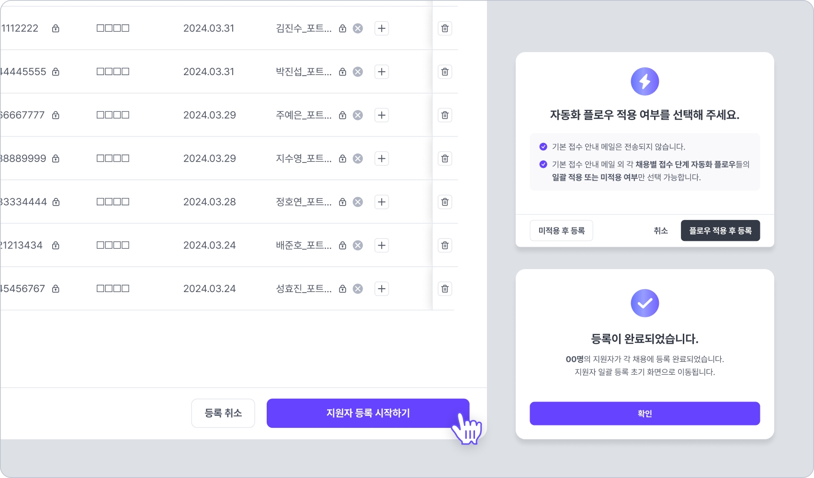
Task: Choose 미적용 후 등록 in the flow dialog
Action: tap(561, 230)
